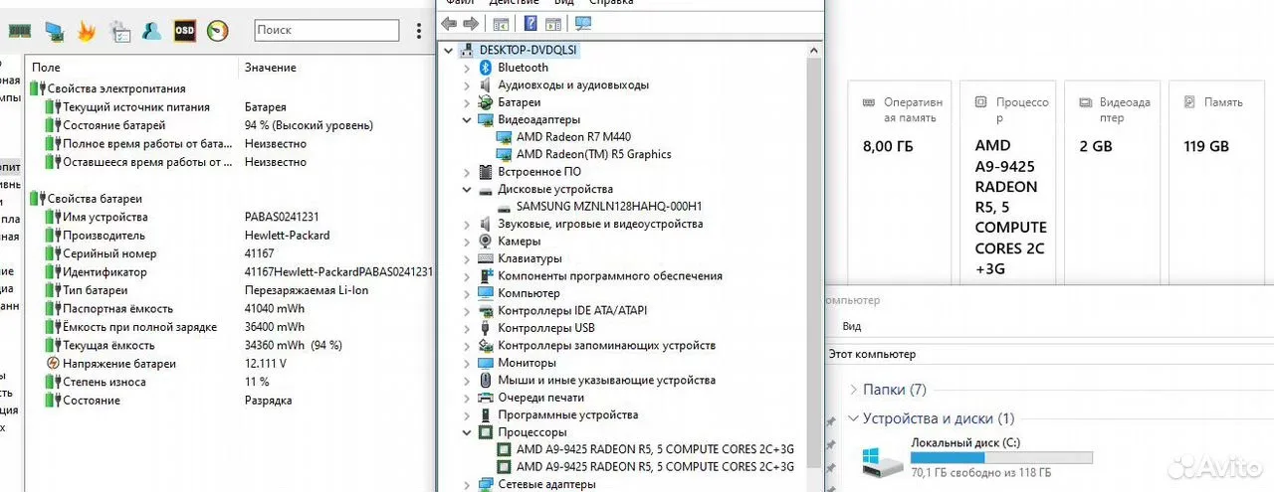Click the voltage icon next to Напряжение батареи
The height and width of the screenshot is (492, 1274).
(53, 364)
